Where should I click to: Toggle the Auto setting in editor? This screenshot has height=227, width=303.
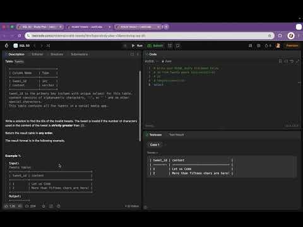point(167,61)
